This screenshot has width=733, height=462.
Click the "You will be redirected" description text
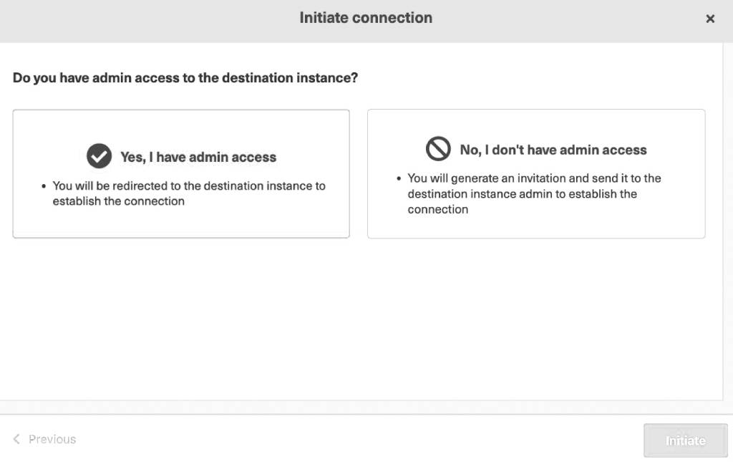189,193
